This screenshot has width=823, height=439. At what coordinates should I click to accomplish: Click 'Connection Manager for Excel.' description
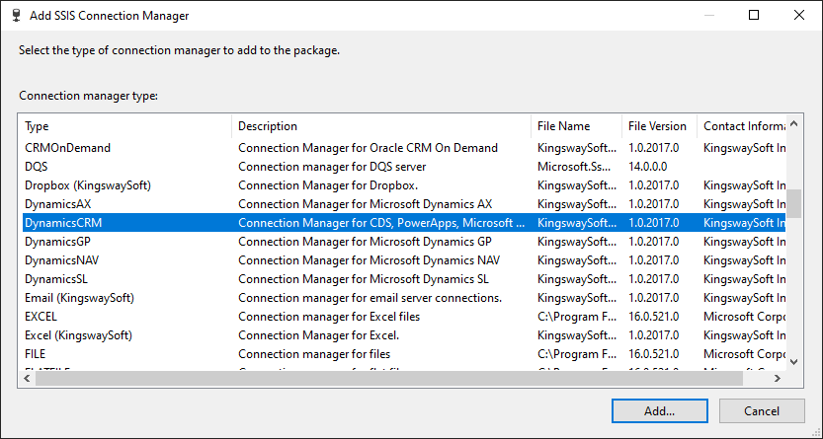coord(319,335)
